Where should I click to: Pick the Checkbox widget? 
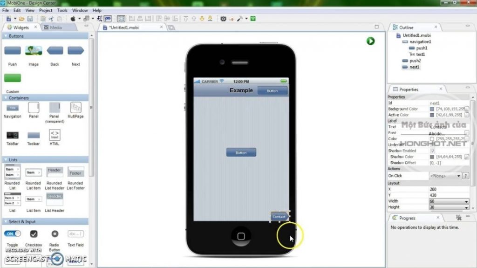tap(34, 234)
